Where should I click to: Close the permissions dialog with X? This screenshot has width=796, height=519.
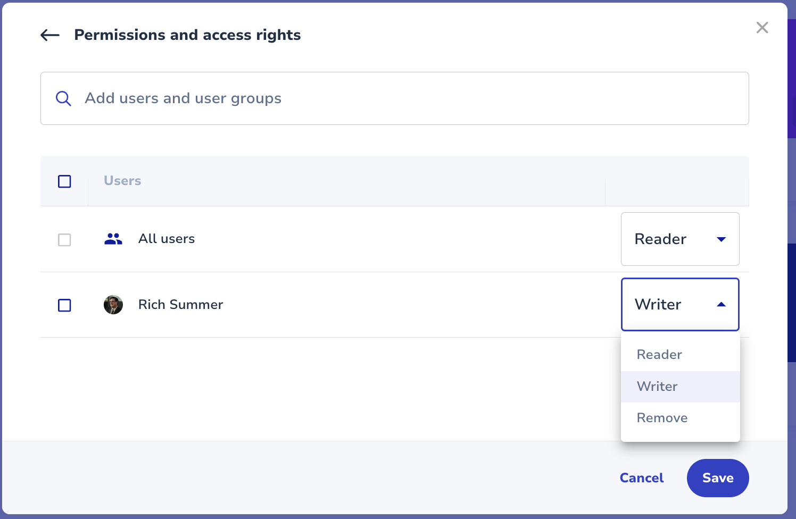point(762,28)
